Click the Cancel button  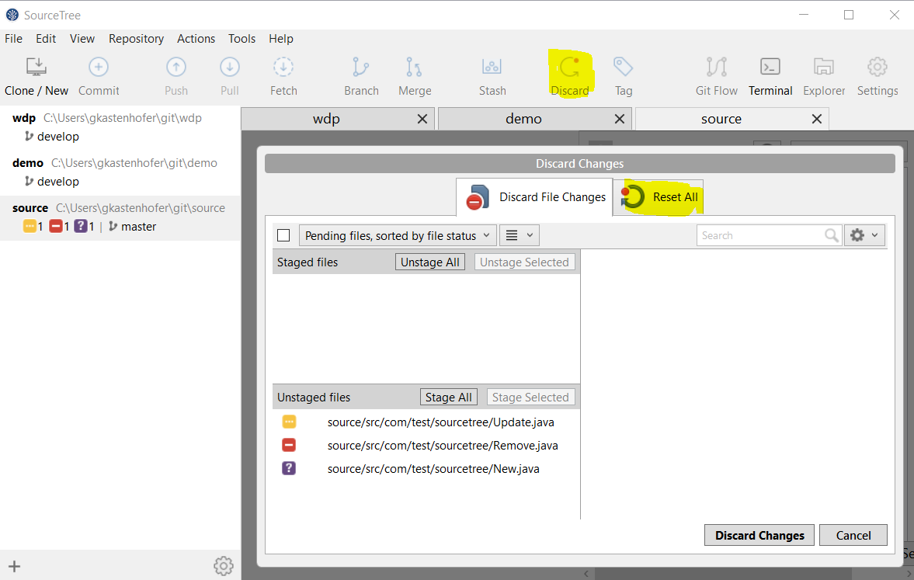853,535
